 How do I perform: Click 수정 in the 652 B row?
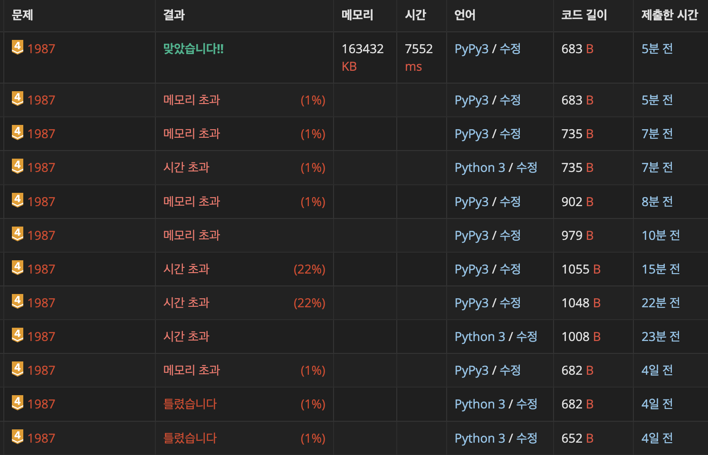(x=526, y=438)
